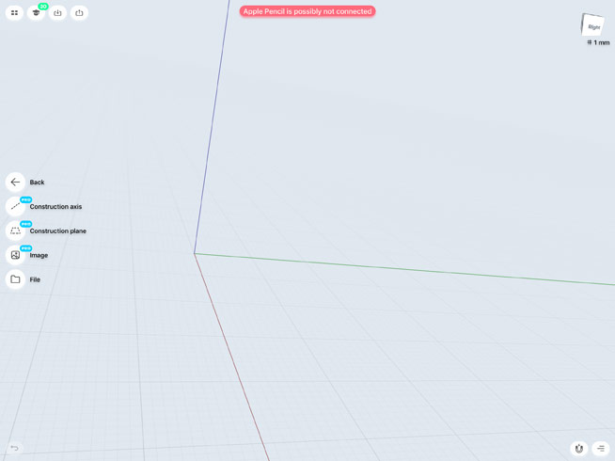Screen dimensions: 615x461
Task: Open the designs dashboard grid icon
Action: tap(14, 13)
